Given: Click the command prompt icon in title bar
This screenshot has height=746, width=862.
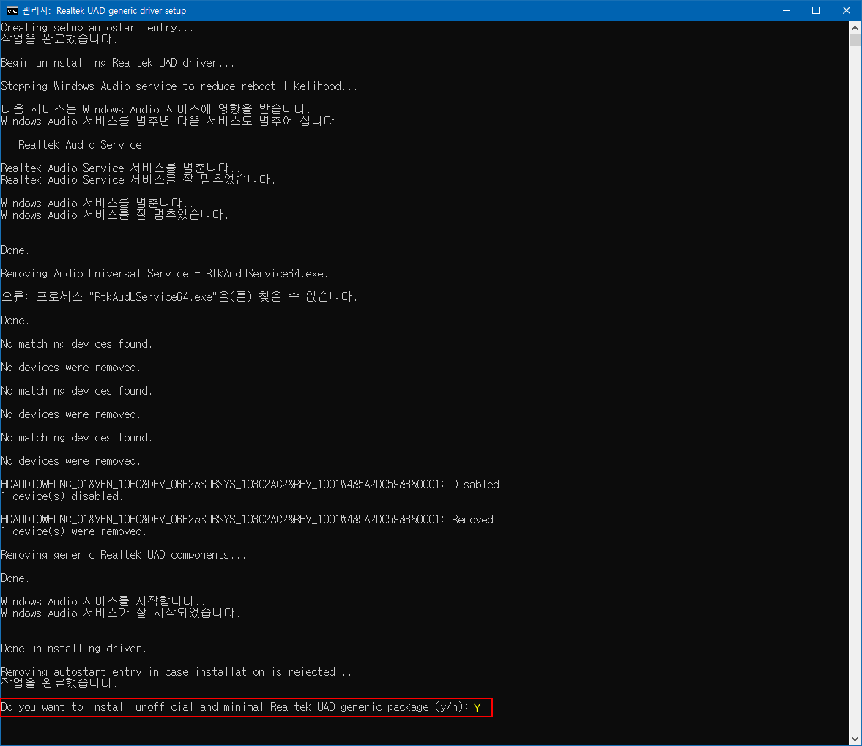Looking at the screenshot, I should tap(12, 10).
